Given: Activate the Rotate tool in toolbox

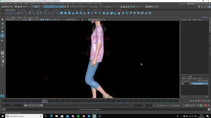Looking at the screenshot, I should (2, 36).
